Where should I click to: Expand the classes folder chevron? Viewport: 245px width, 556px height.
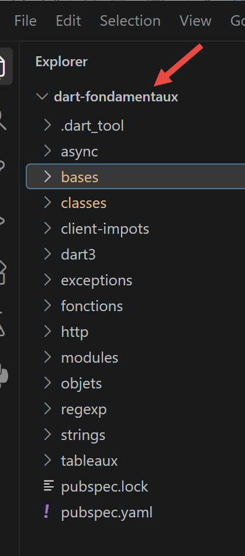click(x=47, y=203)
